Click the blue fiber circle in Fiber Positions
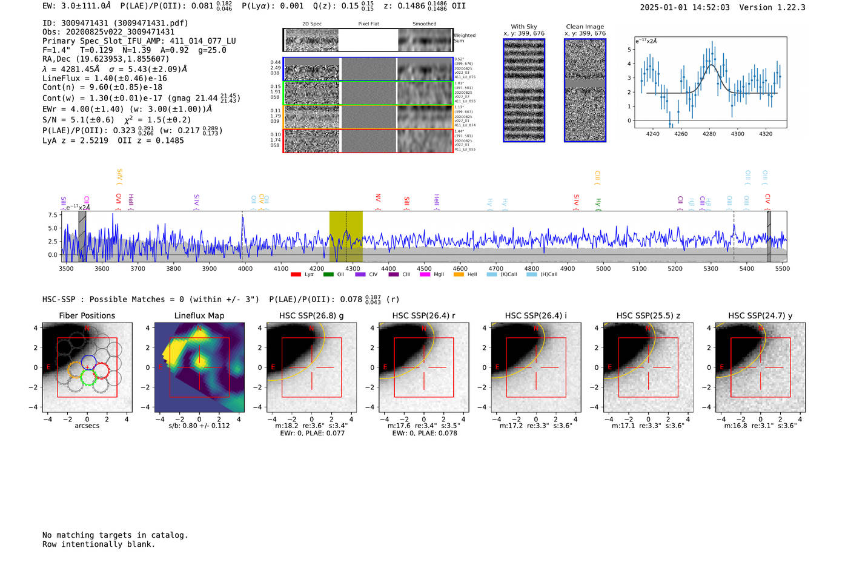Viewport: 848px width, 577px height. click(88, 362)
